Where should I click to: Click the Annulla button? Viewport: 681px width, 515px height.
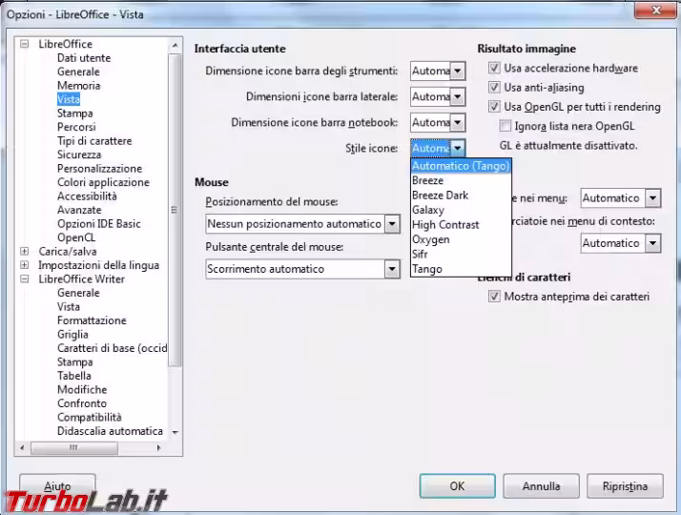click(541, 485)
